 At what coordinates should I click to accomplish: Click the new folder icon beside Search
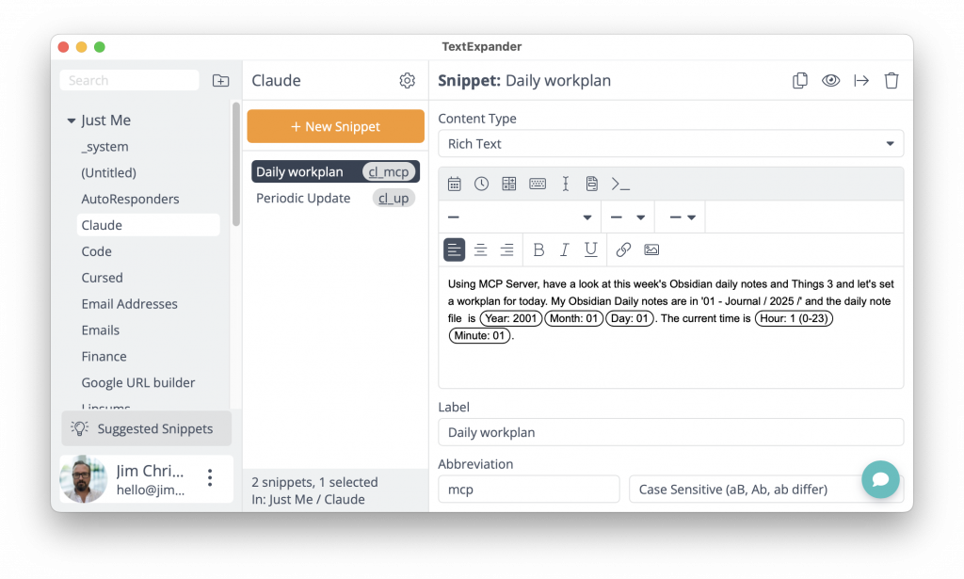pyautogui.click(x=220, y=81)
